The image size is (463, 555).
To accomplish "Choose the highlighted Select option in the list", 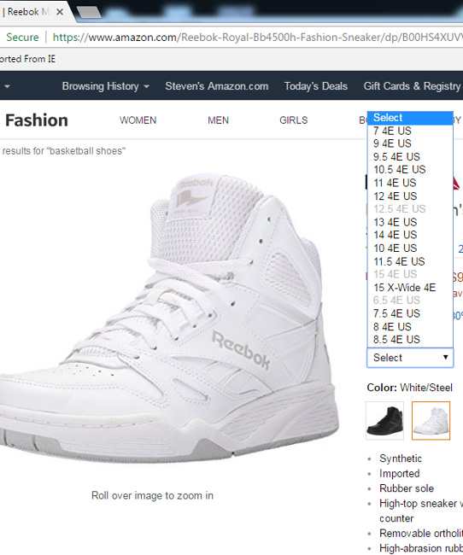I will (410, 118).
